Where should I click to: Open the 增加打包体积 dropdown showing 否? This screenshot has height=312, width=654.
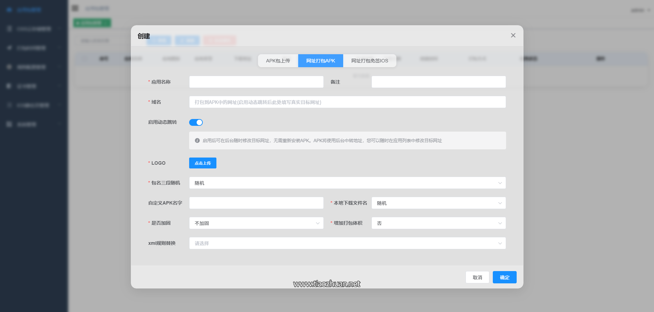coord(438,223)
